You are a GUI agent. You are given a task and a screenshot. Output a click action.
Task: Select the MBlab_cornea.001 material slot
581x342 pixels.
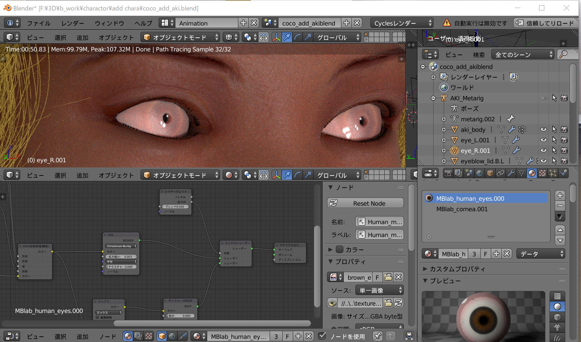pos(462,209)
